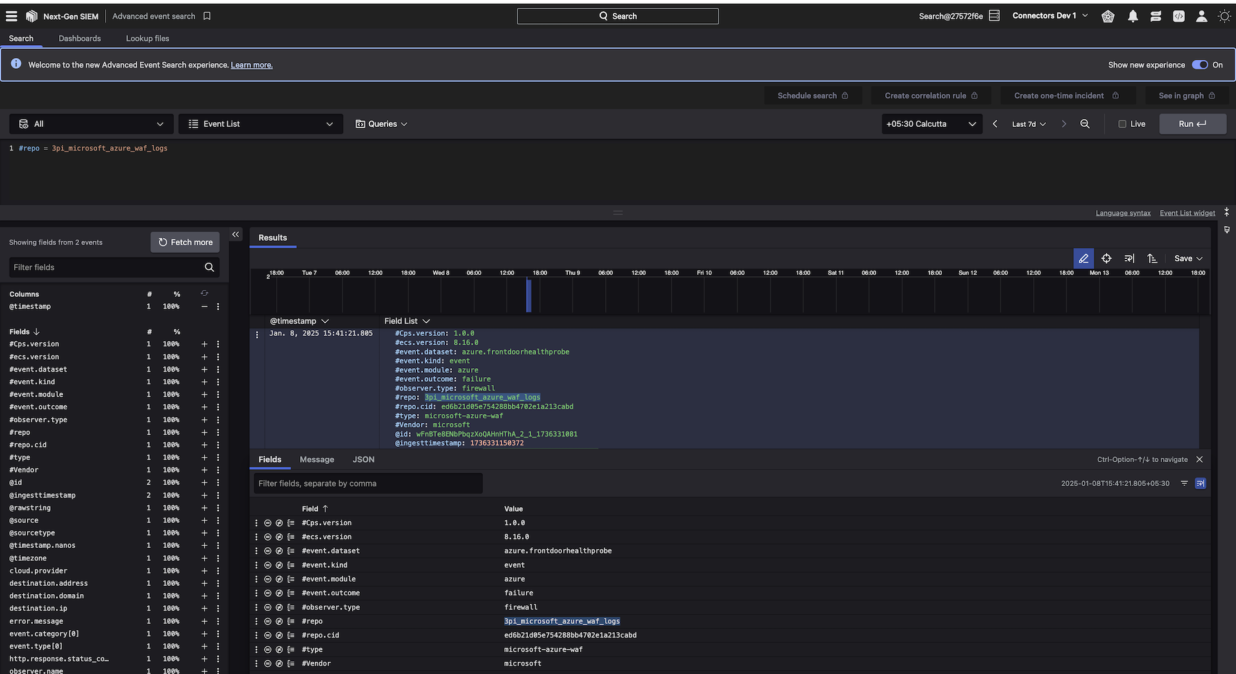Viewport: 1236px width, 674px height.
Task: Click the pencil edit icon above timeline
Action: [x=1083, y=258]
